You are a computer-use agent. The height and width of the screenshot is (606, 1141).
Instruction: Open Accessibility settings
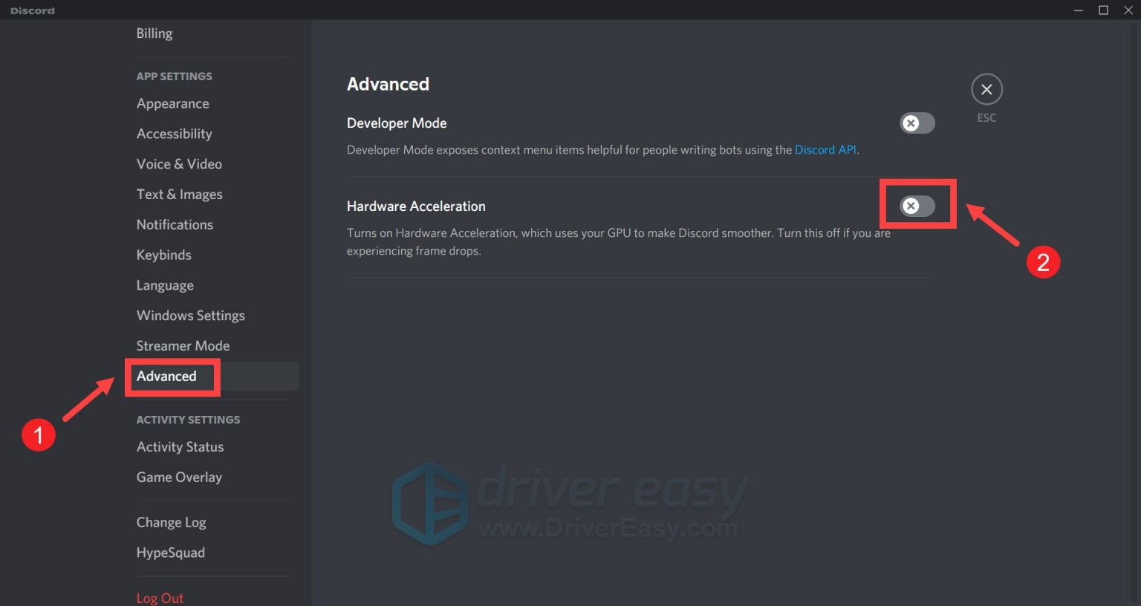[x=174, y=134]
